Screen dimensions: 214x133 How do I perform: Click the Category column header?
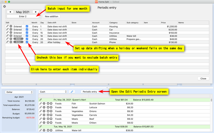(x=117, y=23)
